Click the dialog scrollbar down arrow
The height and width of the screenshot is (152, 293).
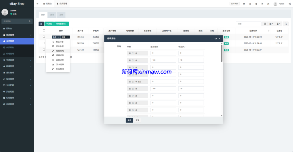tap(222, 115)
